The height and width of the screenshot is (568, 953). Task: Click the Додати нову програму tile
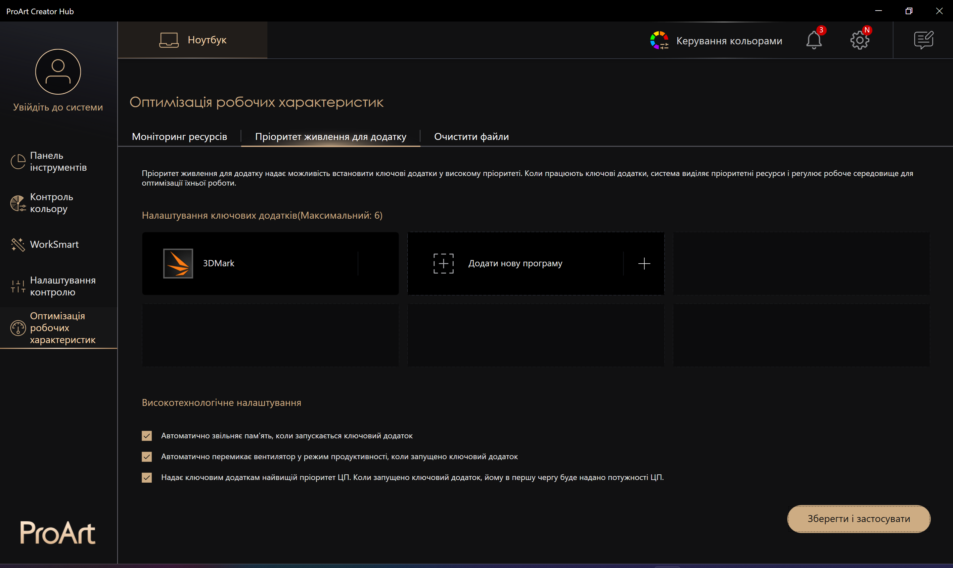tap(515, 263)
